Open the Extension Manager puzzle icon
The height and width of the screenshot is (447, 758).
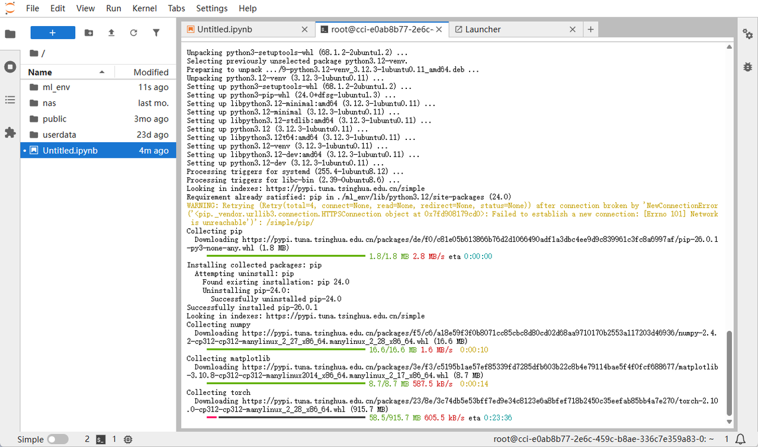coord(10,133)
